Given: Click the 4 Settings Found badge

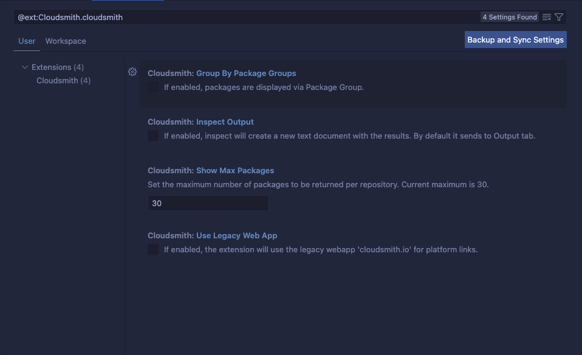Looking at the screenshot, I should click(x=510, y=17).
